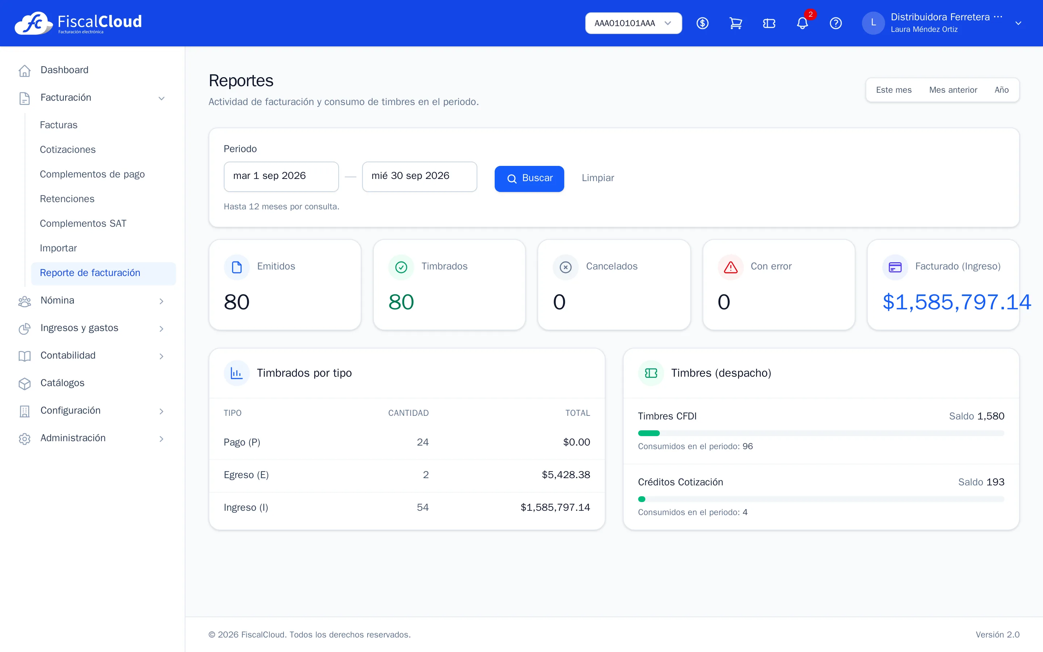This screenshot has height=652, width=1043.
Task: Select the Año period tab
Action: pyautogui.click(x=1001, y=90)
